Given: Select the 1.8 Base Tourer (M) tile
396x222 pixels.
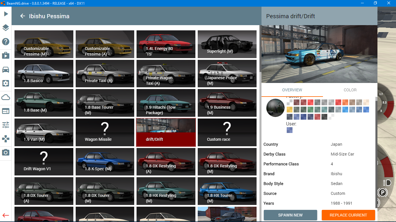Looking at the screenshot, I should click(x=105, y=103).
